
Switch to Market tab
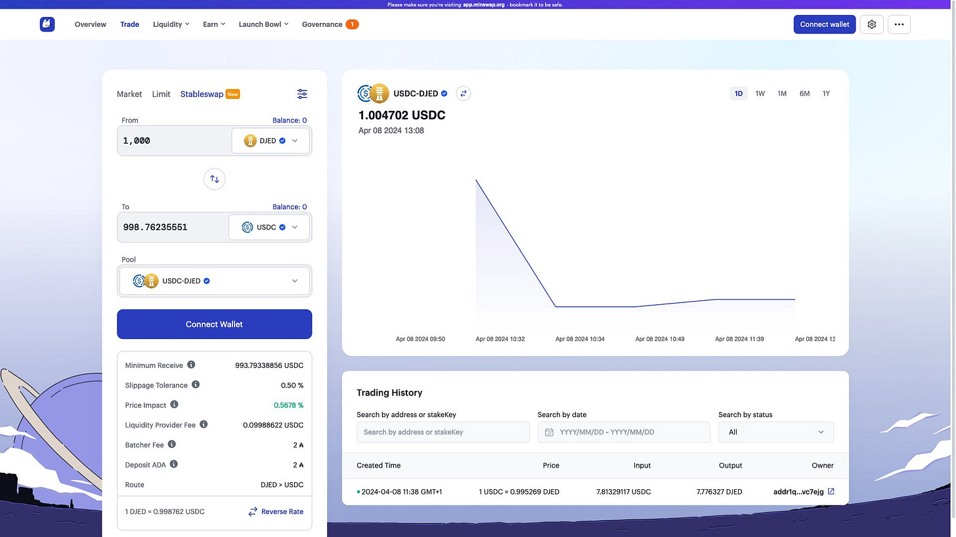tap(129, 94)
